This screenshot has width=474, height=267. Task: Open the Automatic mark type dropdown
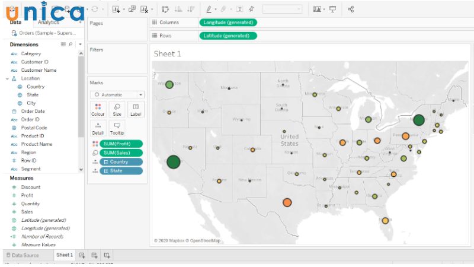tap(117, 95)
